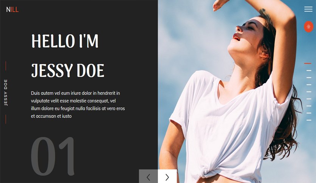Choose the eighth section indicator dash

point(309,113)
